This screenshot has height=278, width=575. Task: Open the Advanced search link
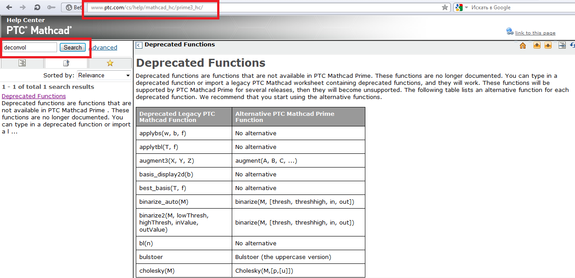click(103, 47)
